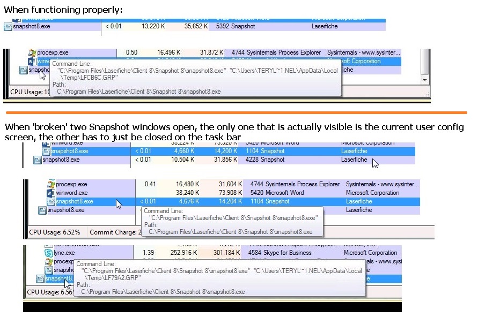478x318 pixels.
Task: Click the snapshot8.exe icon in the PID 4228 row
Action: (37, 160)
